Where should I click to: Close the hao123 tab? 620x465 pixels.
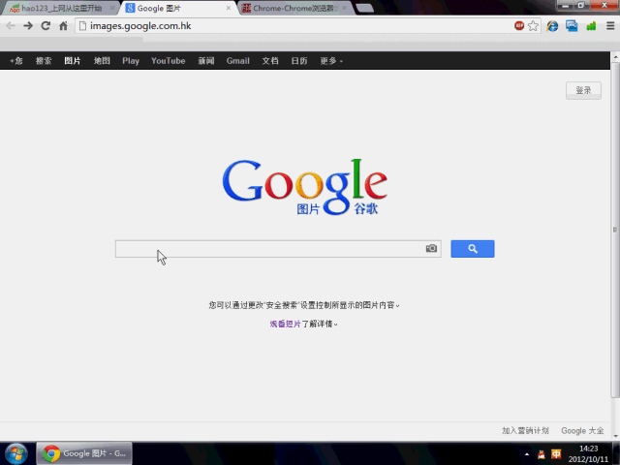tap(112, 8)
